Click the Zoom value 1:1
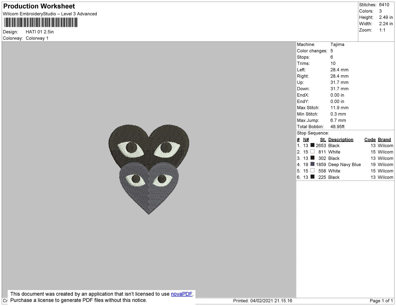The width and height of the screenshot is (396, 306). coord(382,30)
